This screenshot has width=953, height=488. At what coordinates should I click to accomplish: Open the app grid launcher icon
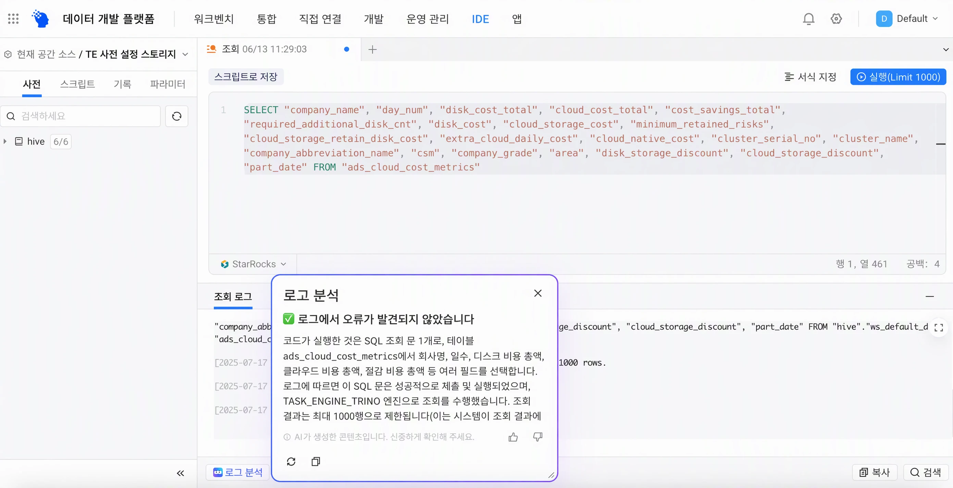(x=13, y=18)
